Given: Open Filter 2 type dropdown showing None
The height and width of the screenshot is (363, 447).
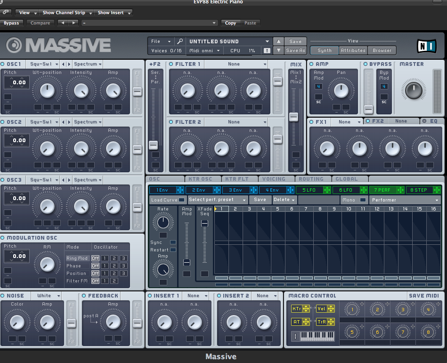Looking at the screenshot, I should click(236, 122).
